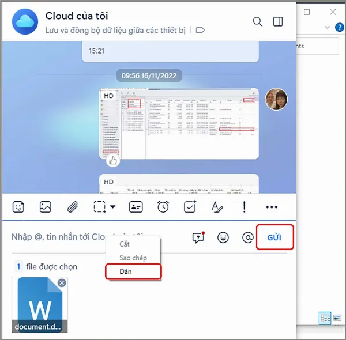Expand the screen capture options arrow
This screenshot has width=346, height=340.
tap(113, 207)
